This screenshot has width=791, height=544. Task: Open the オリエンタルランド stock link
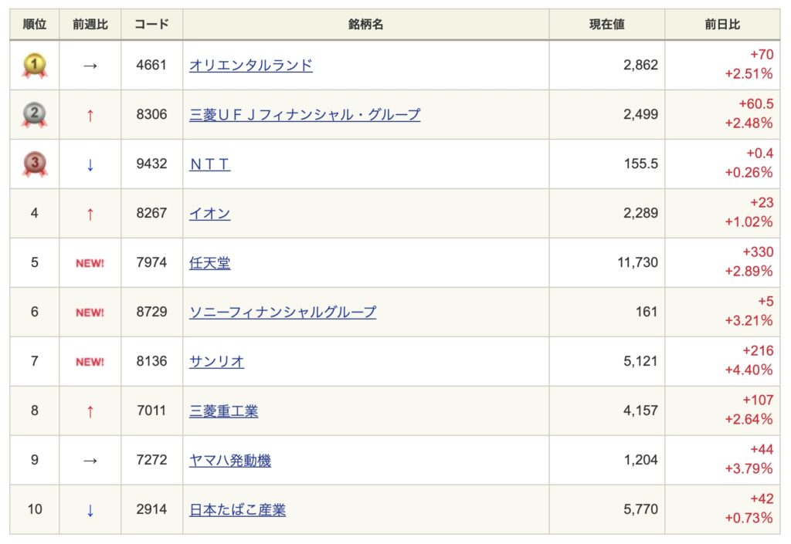251,66
